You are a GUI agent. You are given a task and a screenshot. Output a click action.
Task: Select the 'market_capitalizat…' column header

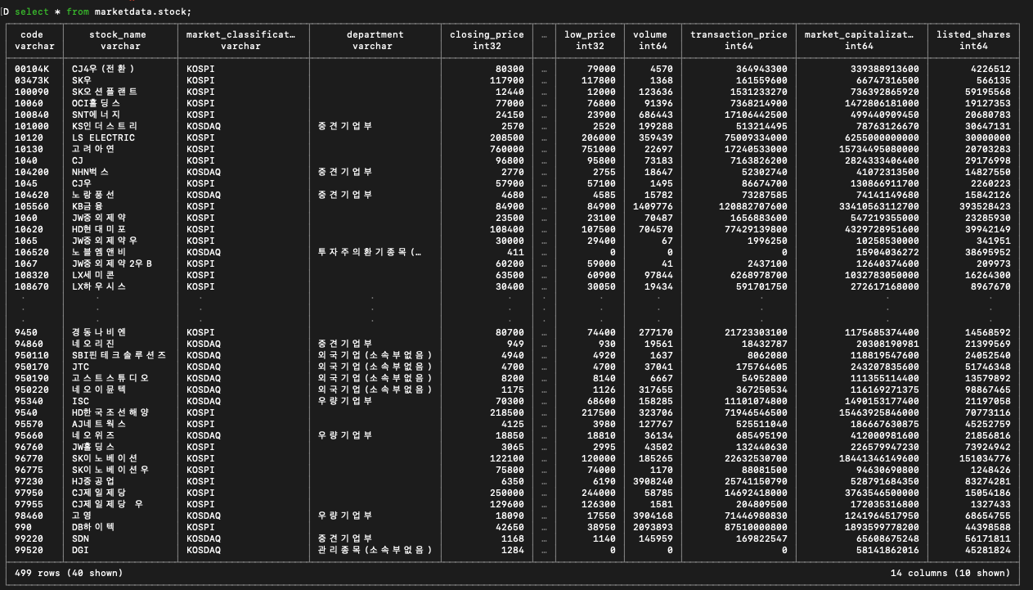tap(860, 34)
